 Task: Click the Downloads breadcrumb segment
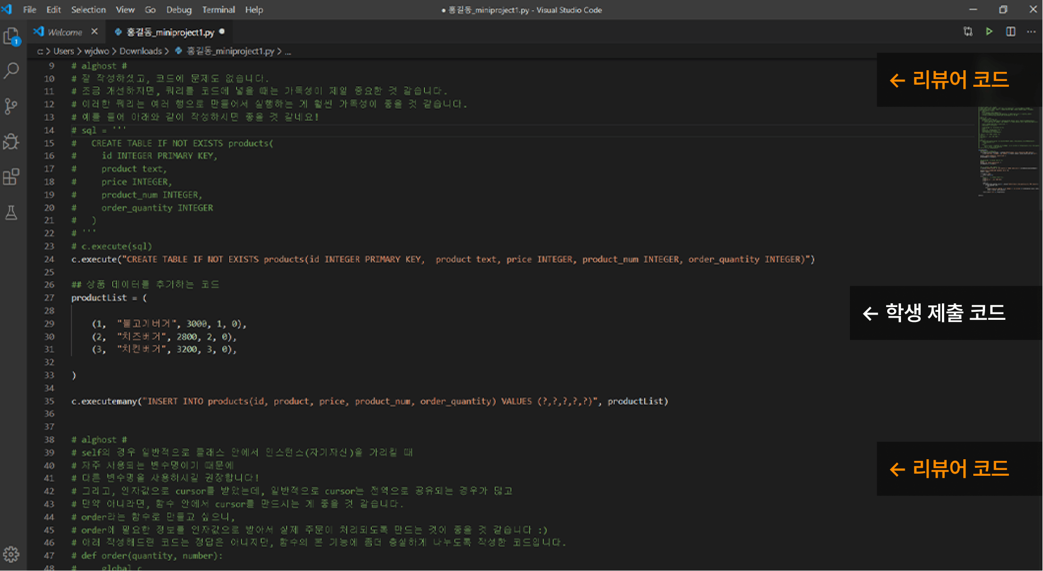click(x=140, y=51)
